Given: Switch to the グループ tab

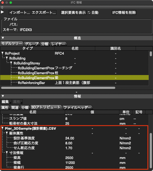Looking at the screenshot, I should pyautogui.click(x=32, y=44).
